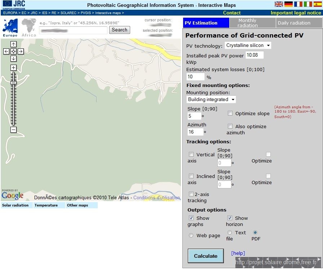
Task: Open the PV technology dropdown
Action: pos(248,45)
